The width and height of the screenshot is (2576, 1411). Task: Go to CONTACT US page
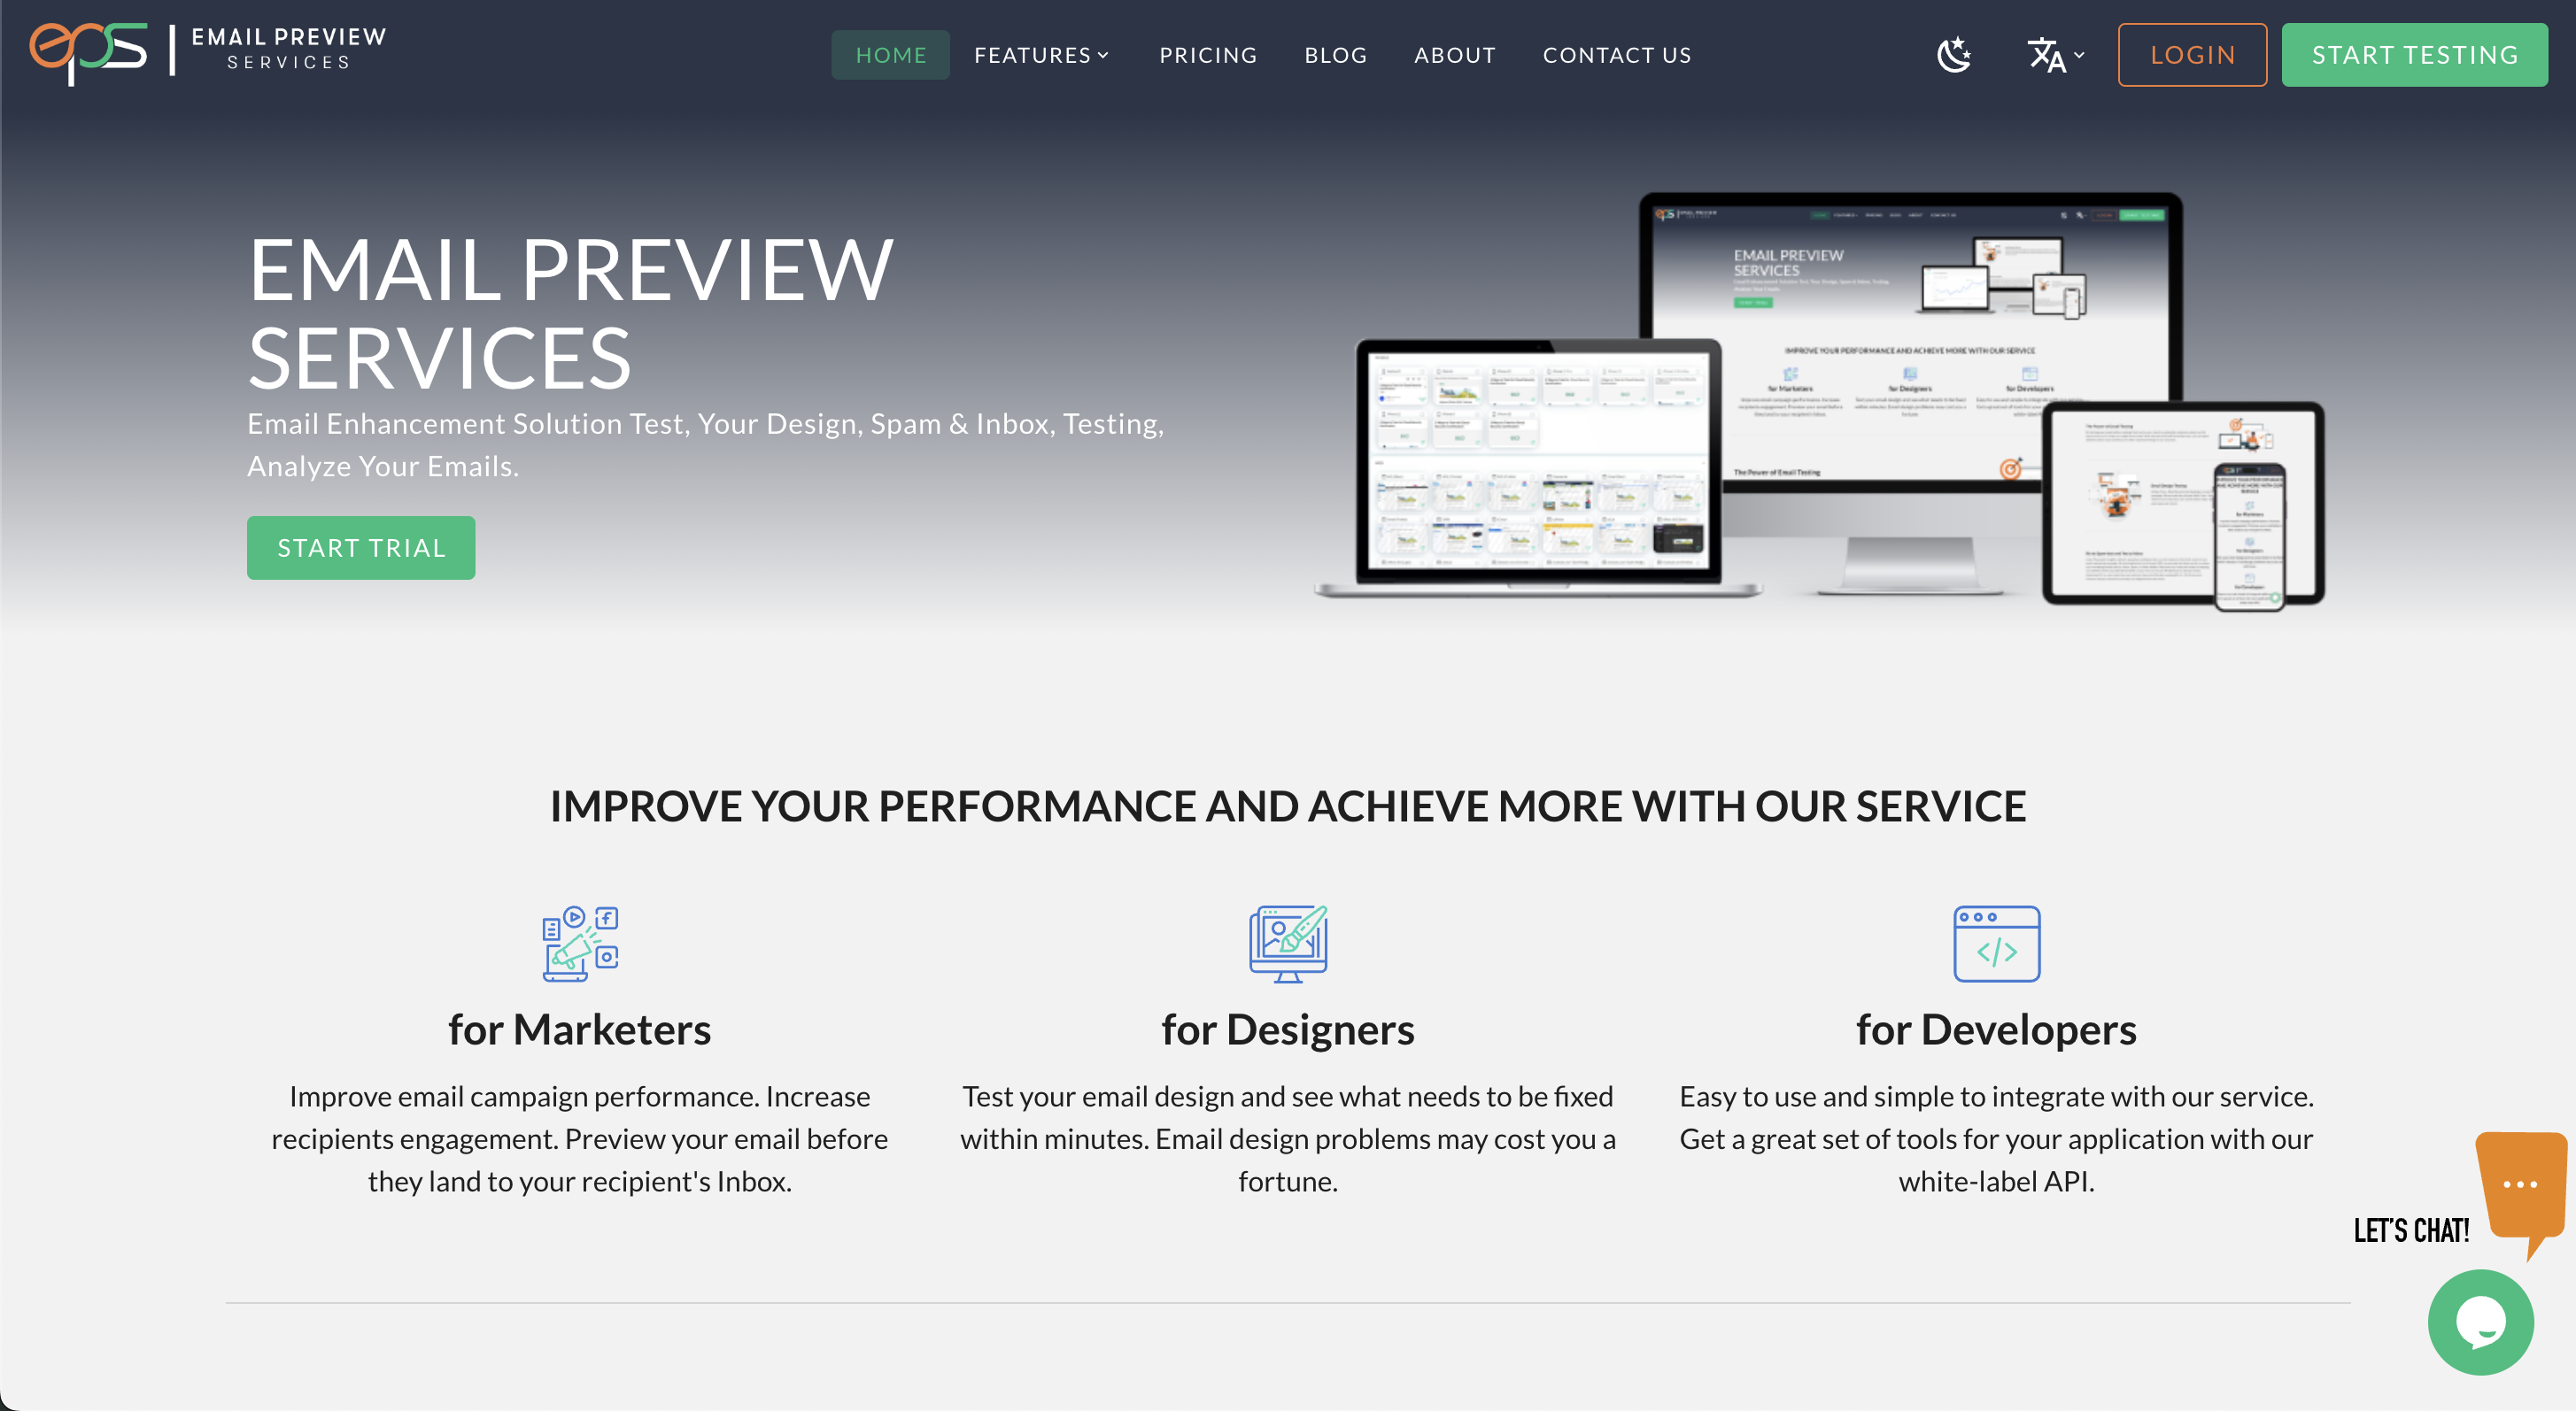coord(1617,55)
